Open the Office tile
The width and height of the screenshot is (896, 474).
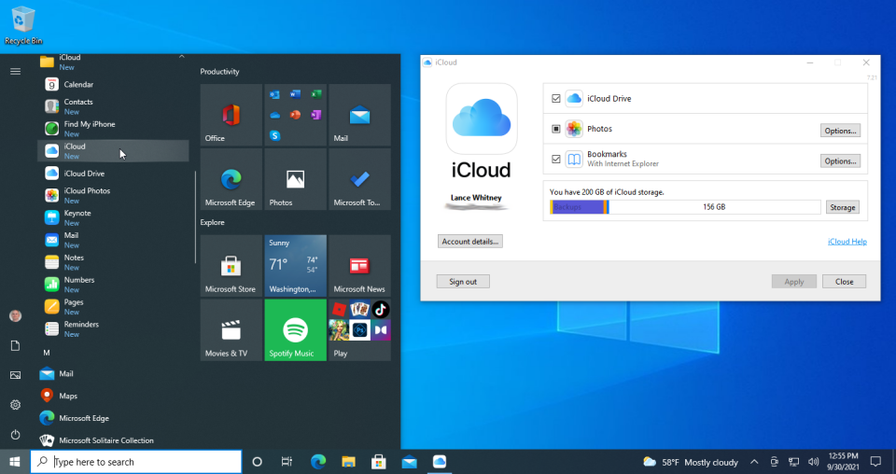pyautogui.click(x=231, y=115)
